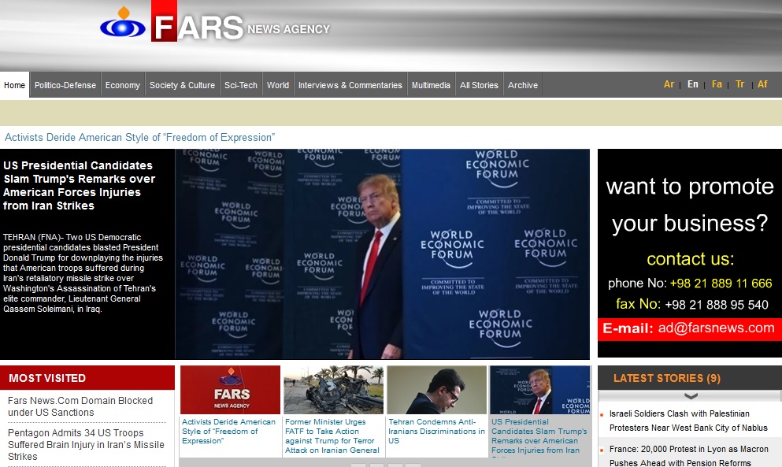
Task: Switch language to Turkish (Tr)
Action: pyautogui.click(x=739, y=84)
